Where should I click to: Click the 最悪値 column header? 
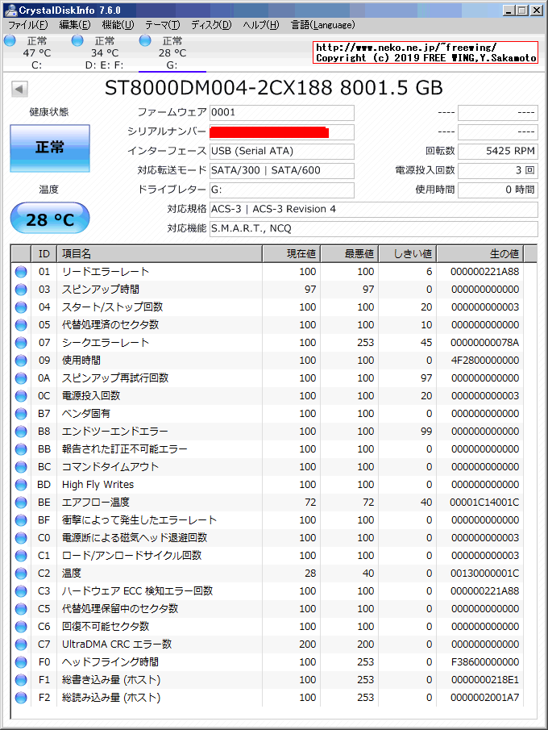pos(350,254)
